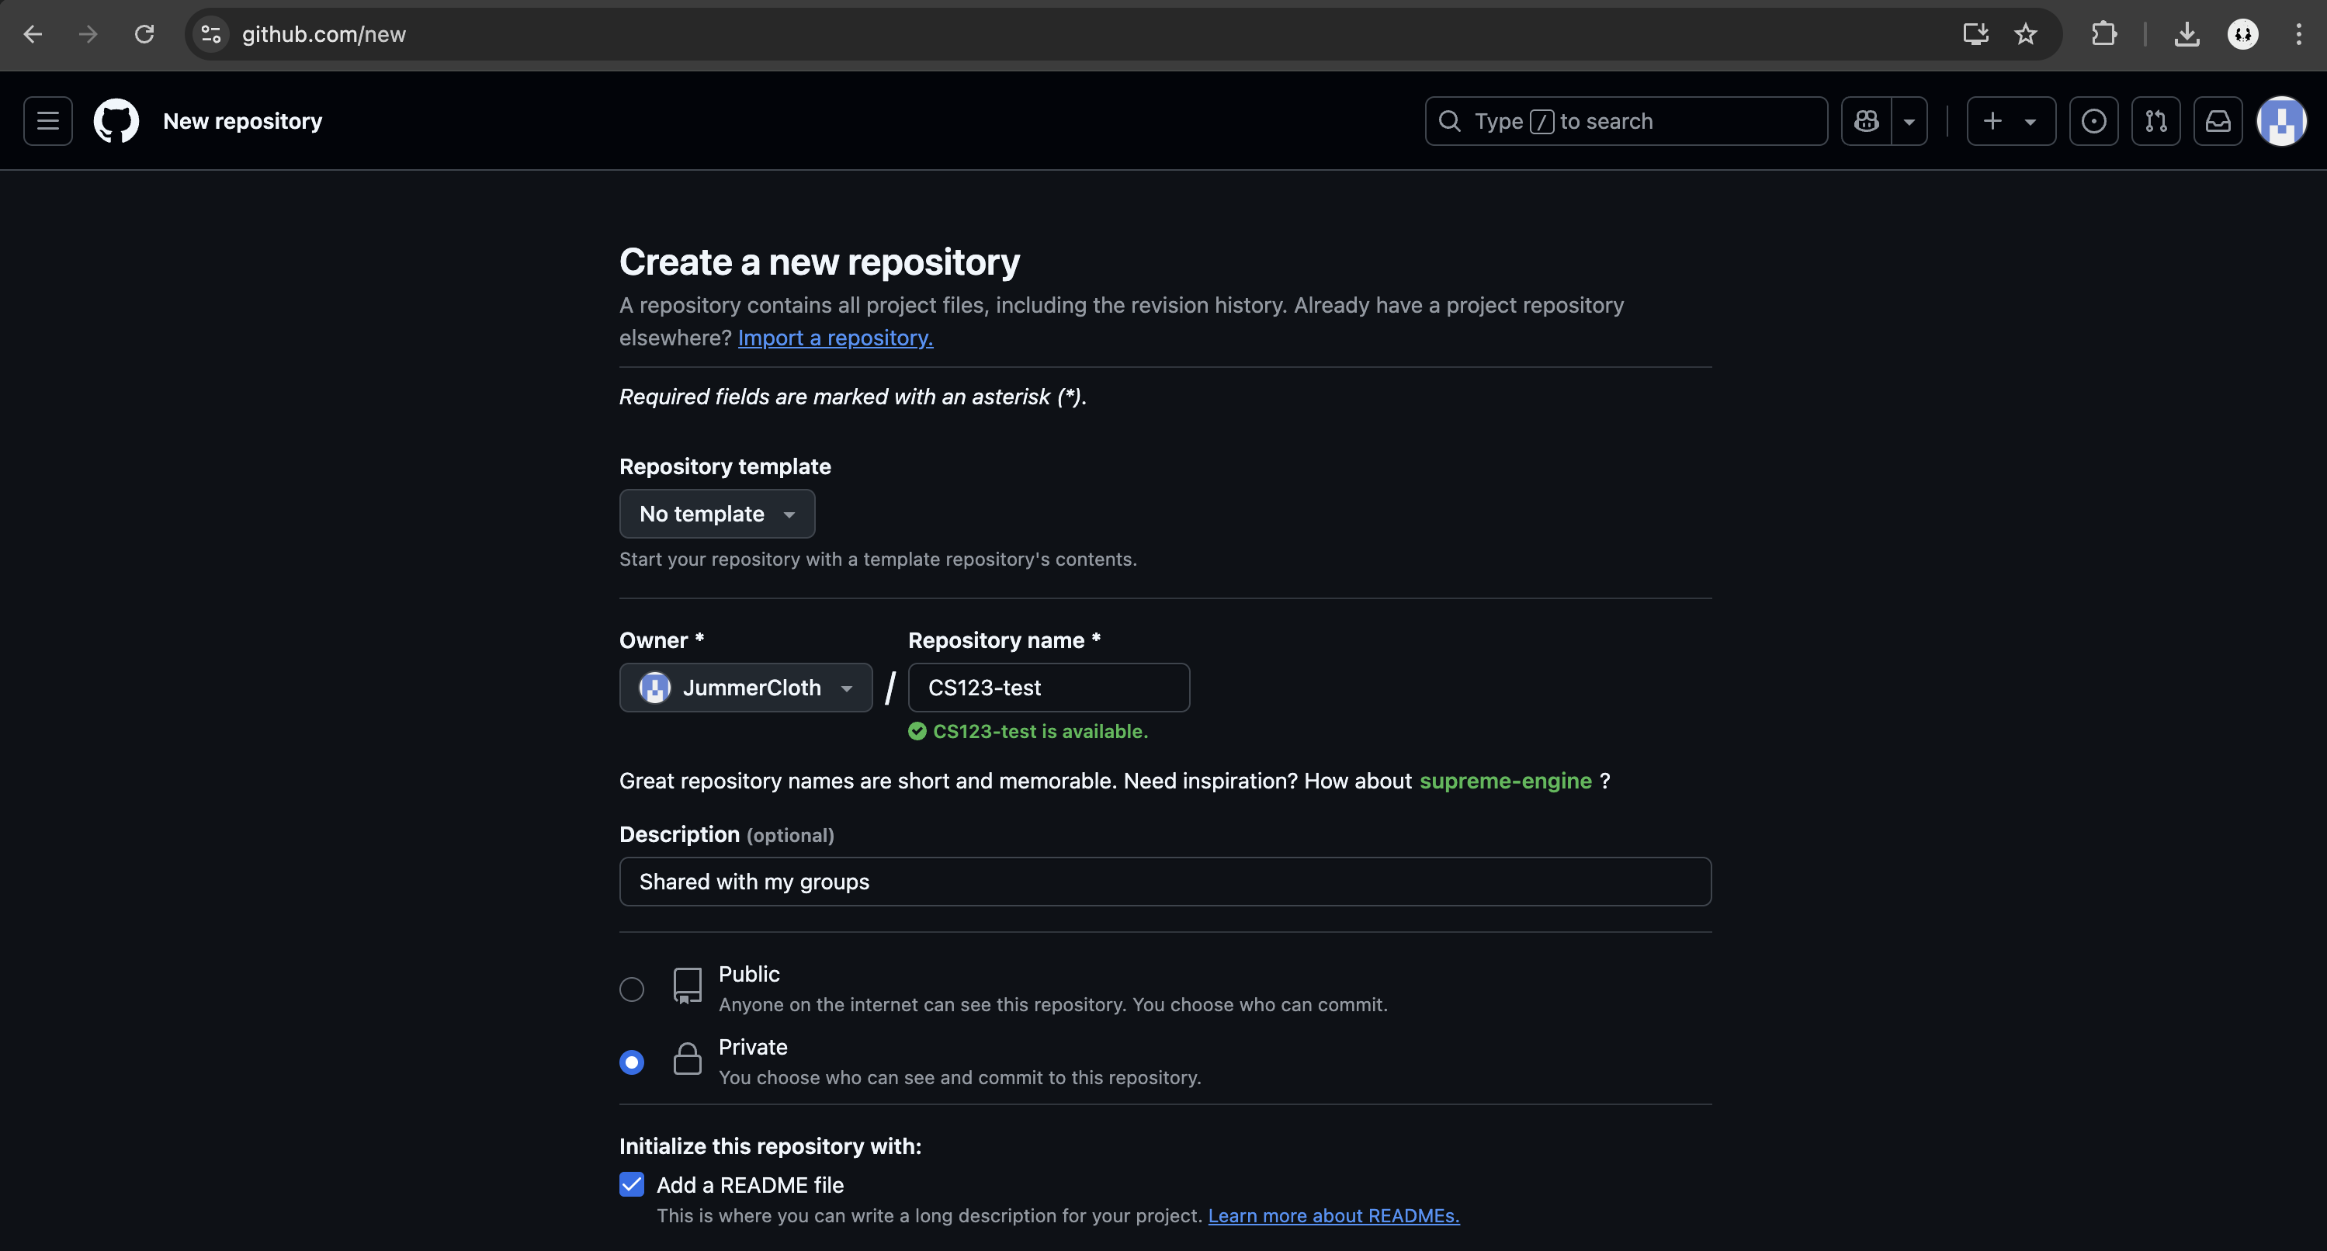
Task: Click the Create a new repository heading
Action: coord(820,262)
